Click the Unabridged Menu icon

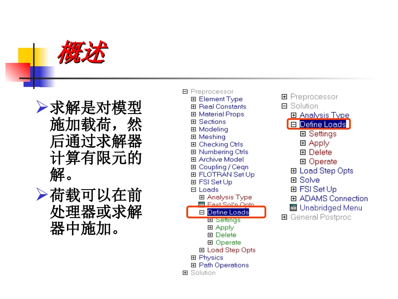293,208
